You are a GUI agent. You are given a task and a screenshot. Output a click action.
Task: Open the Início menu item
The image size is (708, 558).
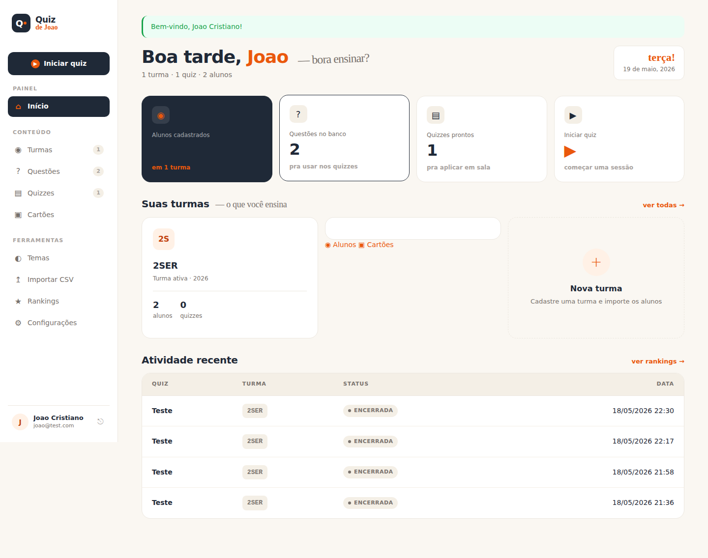click(x=59, y=107)
